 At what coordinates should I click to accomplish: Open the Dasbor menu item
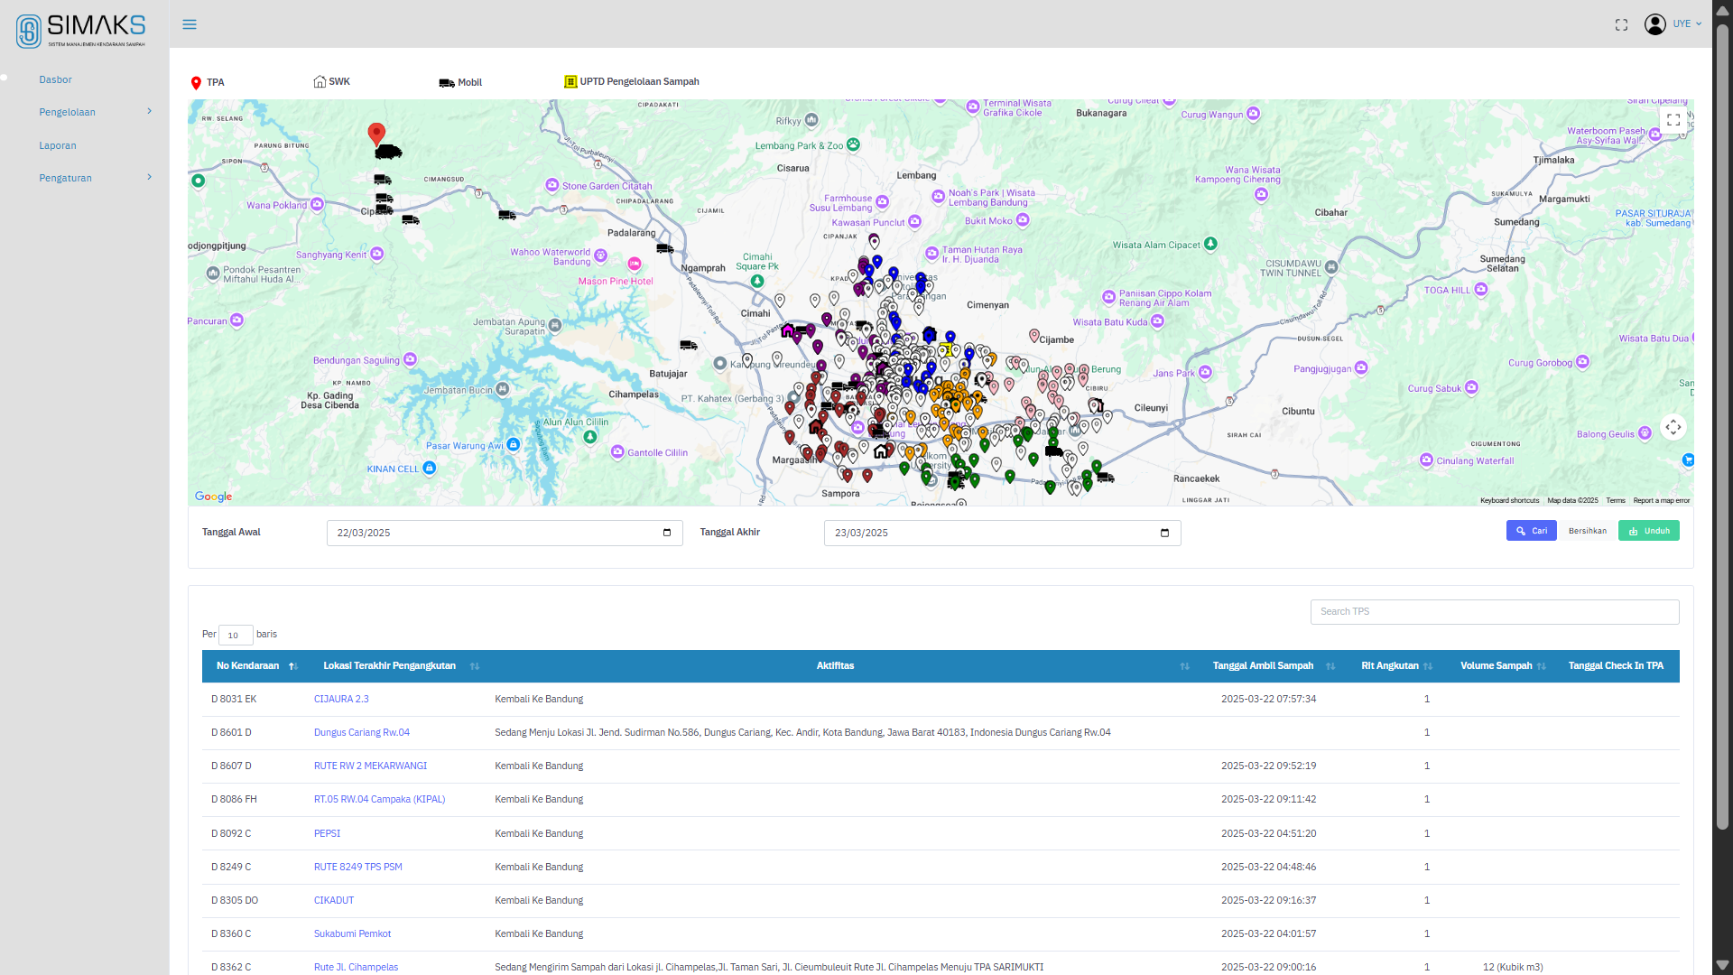pyautogui.click(x=55, y=79)
